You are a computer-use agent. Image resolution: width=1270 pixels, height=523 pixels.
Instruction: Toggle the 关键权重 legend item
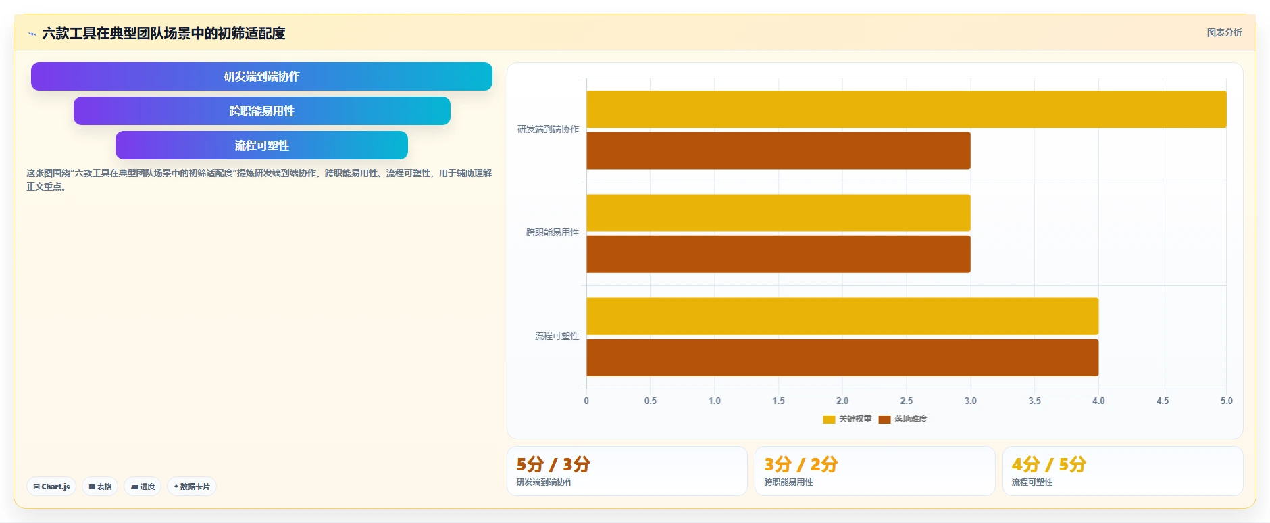pos(847,419)
